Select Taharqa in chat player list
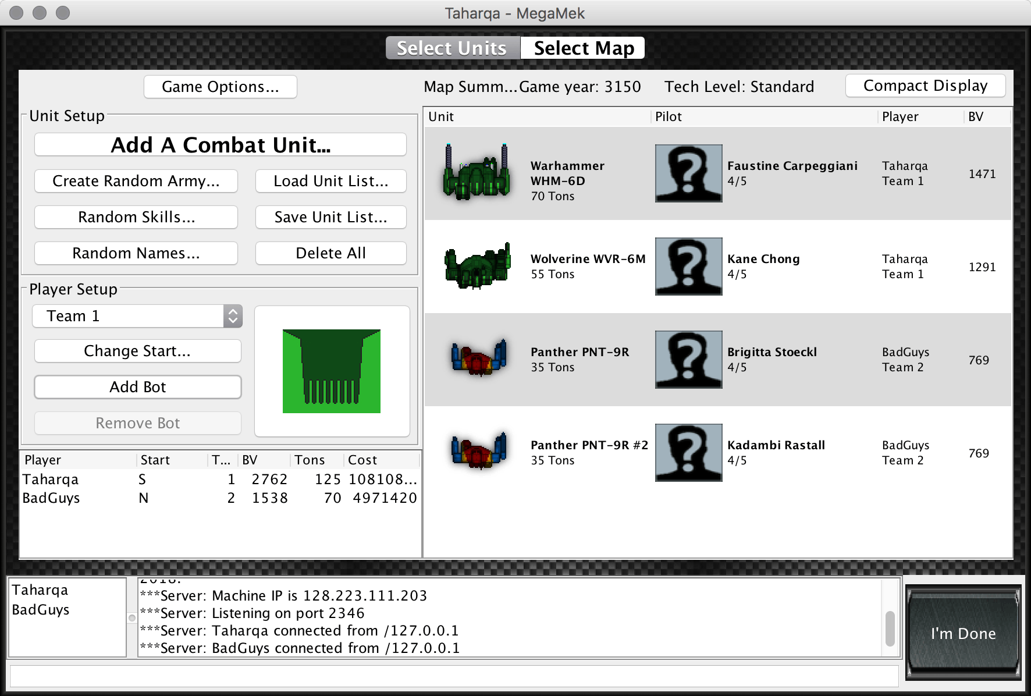This screenshot has height=696, width=1031. pyautogui.click(x=40, y=590)
